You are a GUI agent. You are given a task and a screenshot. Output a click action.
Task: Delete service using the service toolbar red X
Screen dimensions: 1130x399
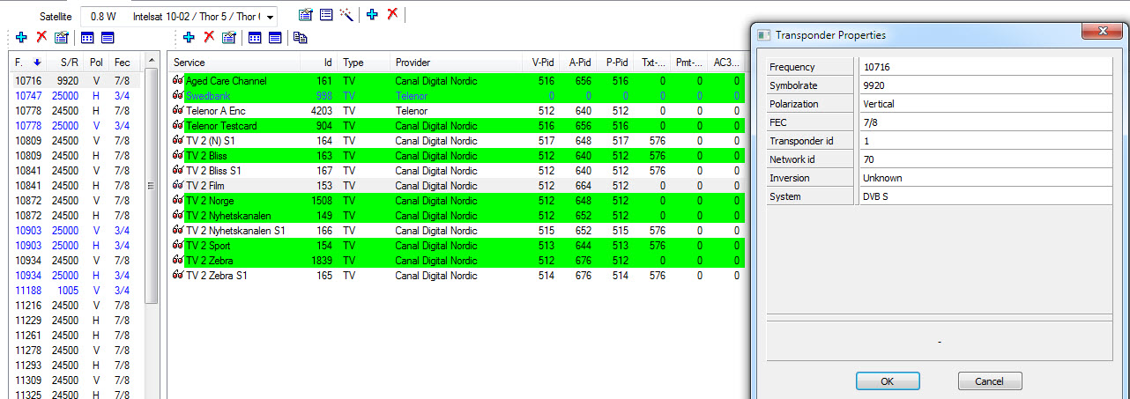click(x=209, y=37)
